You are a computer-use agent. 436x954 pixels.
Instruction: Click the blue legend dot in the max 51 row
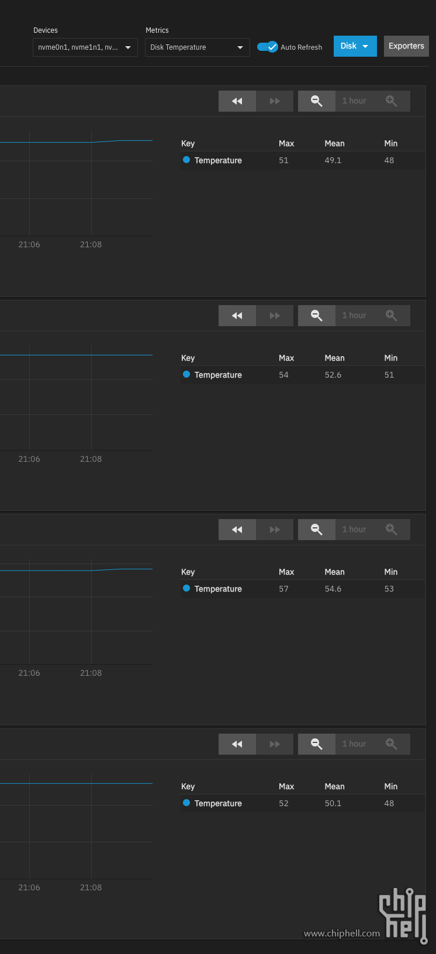pyautogui.click(x=186, y=160)
